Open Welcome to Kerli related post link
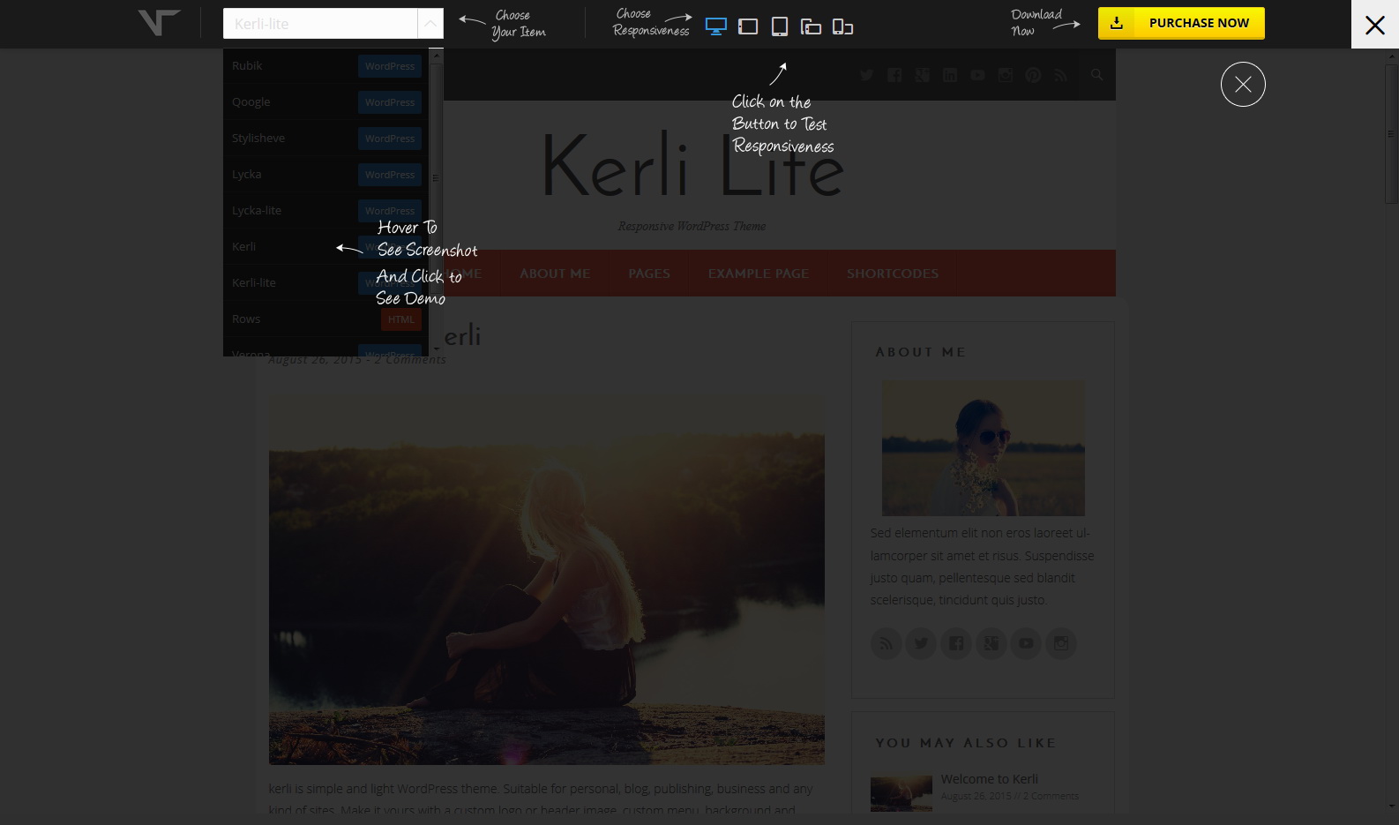Screen dimensions: 1399x825 tap(990, 779)
